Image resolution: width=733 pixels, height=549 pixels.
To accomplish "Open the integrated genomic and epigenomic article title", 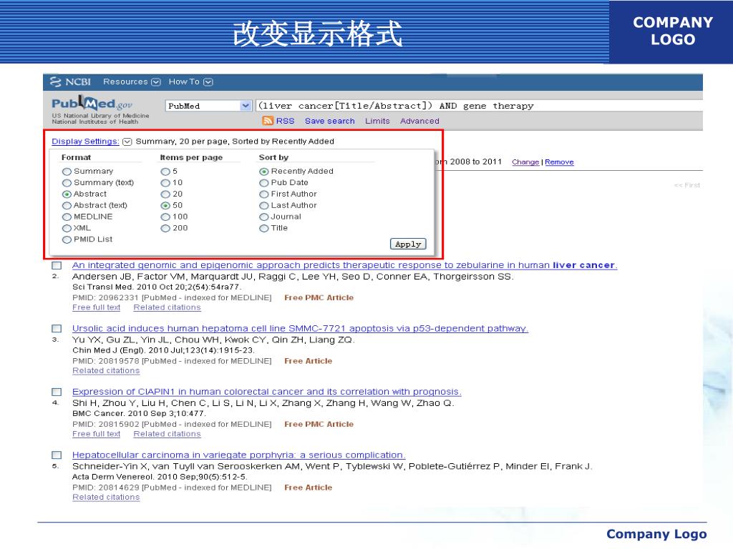I will point(344,265).
